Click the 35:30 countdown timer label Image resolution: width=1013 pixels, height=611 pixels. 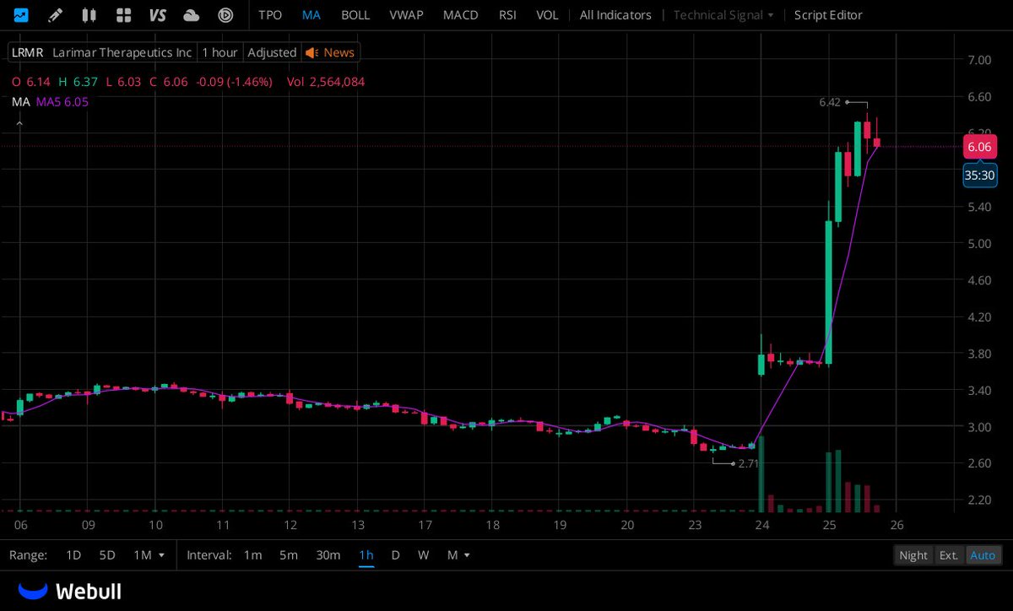(x=979, y=176)
